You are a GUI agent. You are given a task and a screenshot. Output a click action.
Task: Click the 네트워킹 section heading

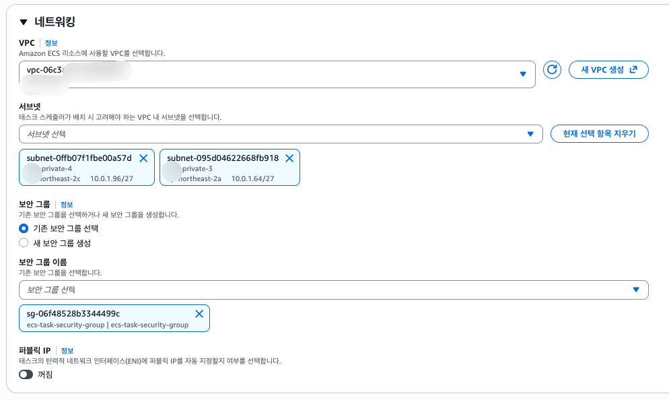point(55,22)
